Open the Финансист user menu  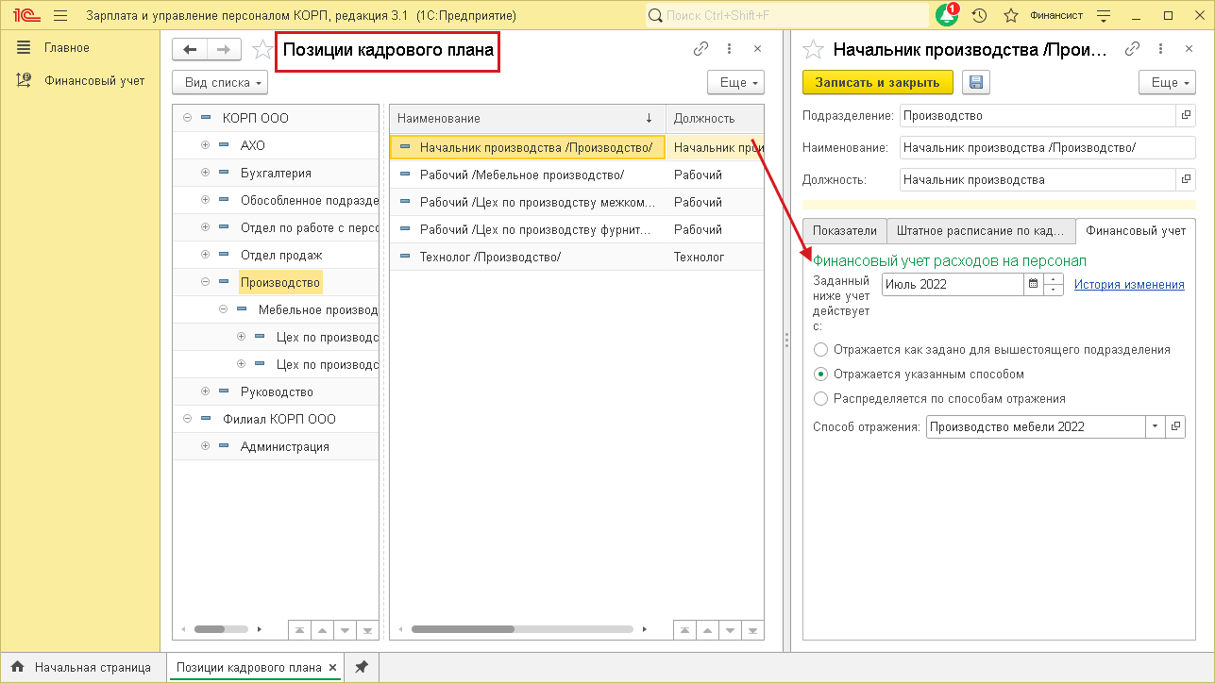1055,15
